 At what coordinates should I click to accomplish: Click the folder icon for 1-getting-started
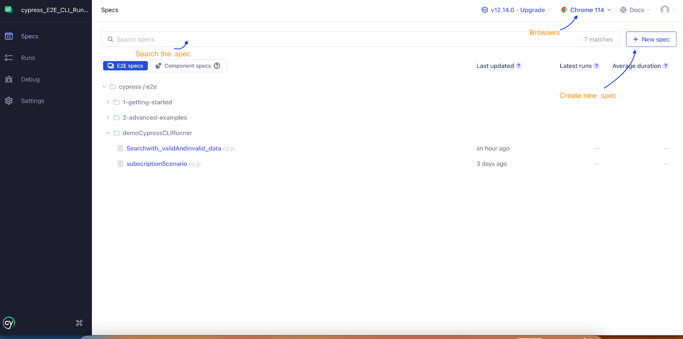tap(117, 102)
